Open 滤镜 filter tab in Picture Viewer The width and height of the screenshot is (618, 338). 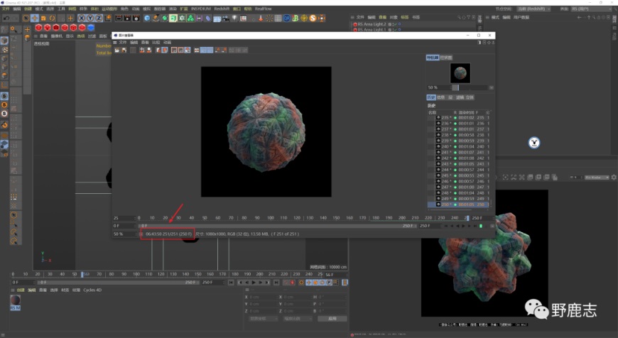click(460, 97)
